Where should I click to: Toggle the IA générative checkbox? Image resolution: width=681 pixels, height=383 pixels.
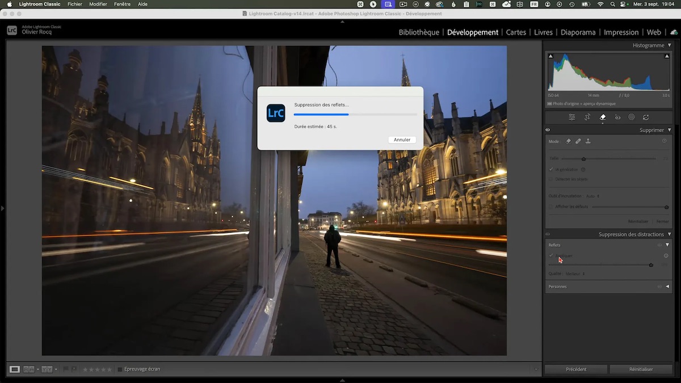click(x=551, y=170)
